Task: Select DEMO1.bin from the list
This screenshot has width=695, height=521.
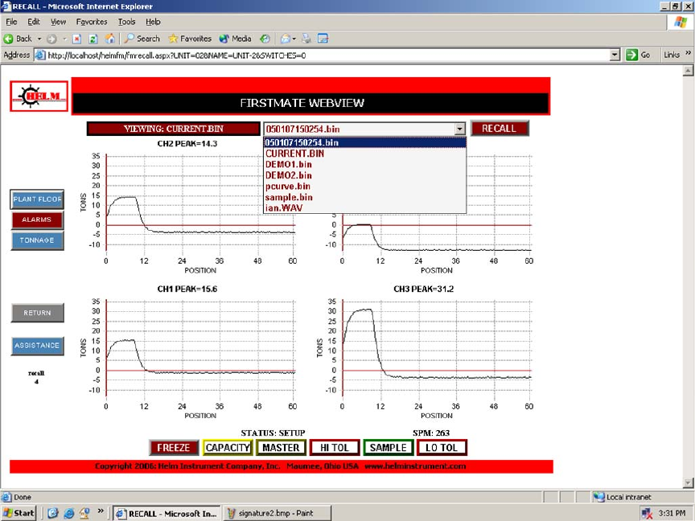Action: [364, 164]
